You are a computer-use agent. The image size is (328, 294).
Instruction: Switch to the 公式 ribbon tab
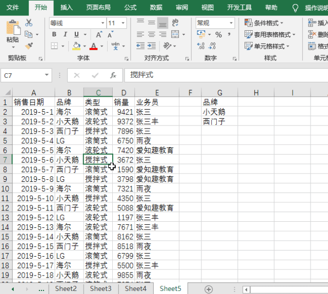coord(130,8)
